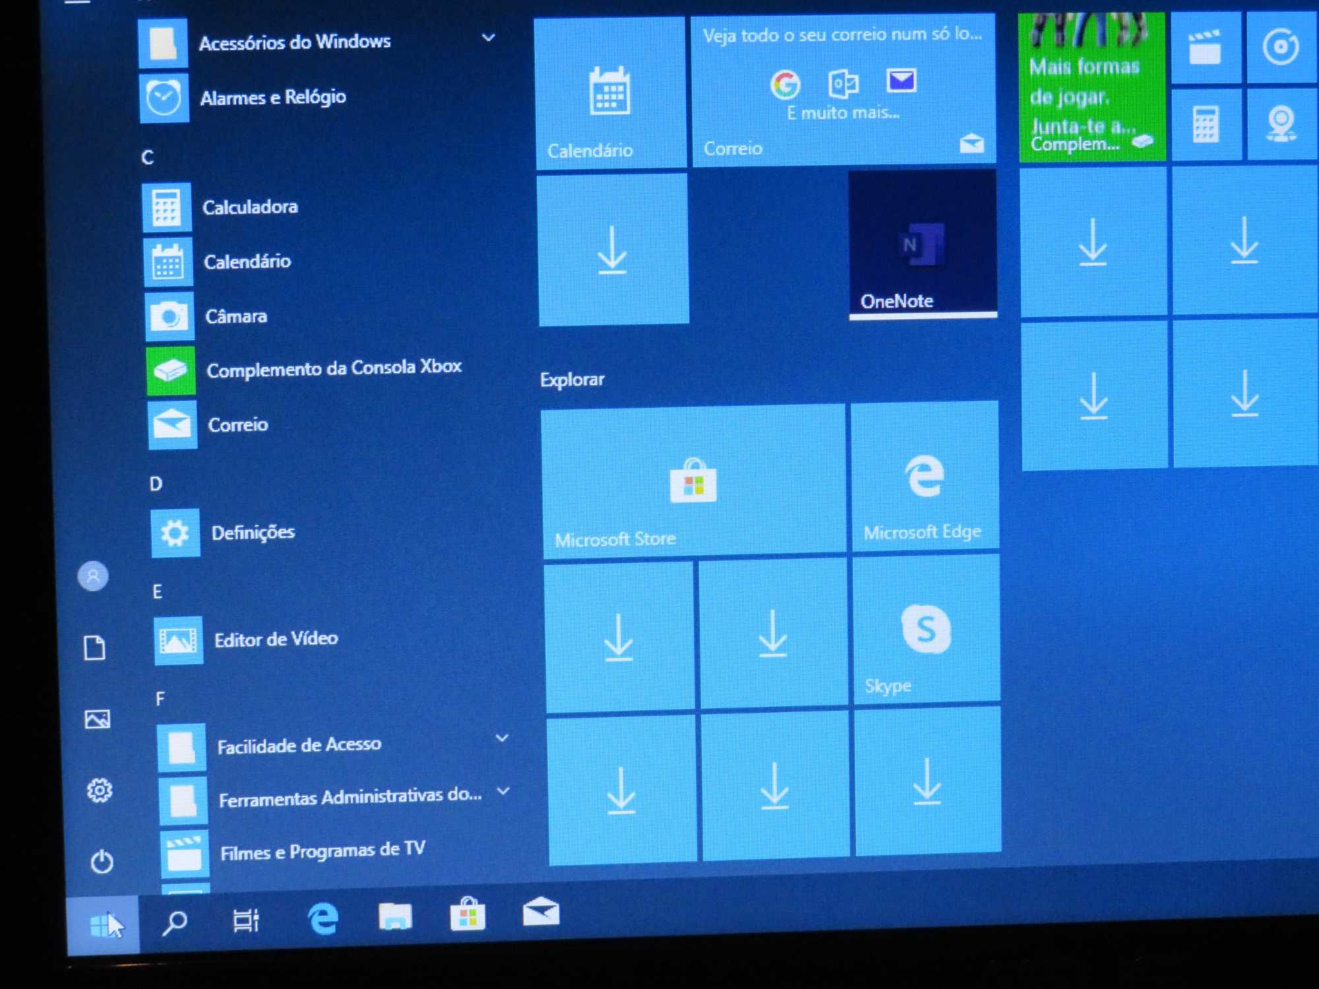Image resolution: width=1319 pixels, height=989 pixels.
Task: Click the Google icon in Correio tile
Action: pyautogui.click(x=785, y=84)
